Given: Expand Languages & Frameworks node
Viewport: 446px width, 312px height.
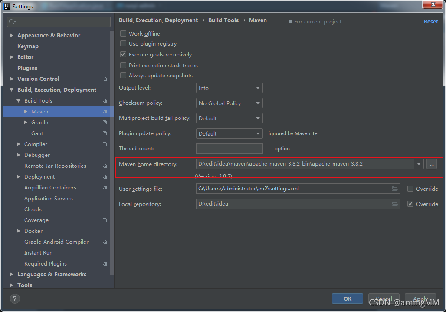Looking at the screenshot, I should click(x=11, y=274).
